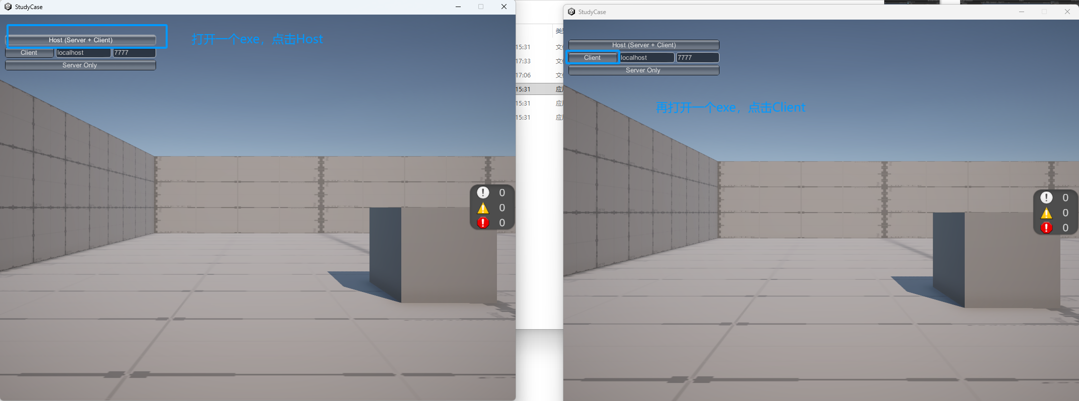Start Server Only mode in right window
This screenshot has width=1079, height=401.
pyautogui.click(x=643, y=70)
